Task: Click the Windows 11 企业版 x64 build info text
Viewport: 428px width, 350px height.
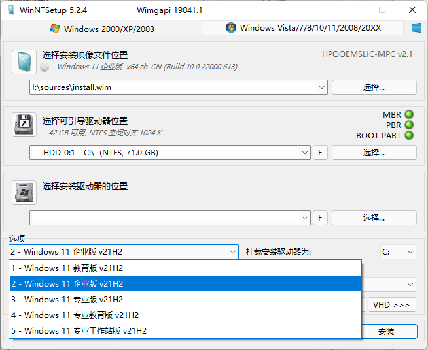Action: (147, 67)
